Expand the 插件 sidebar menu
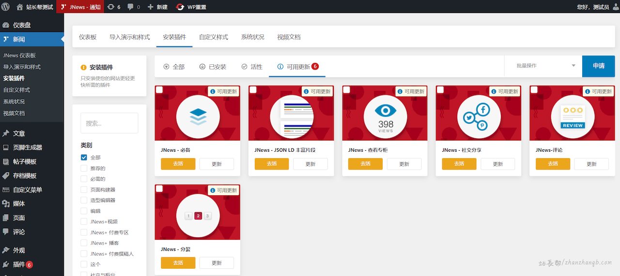Image resolution: width=620 pixels, height=276 pixels. click(19, 264)
